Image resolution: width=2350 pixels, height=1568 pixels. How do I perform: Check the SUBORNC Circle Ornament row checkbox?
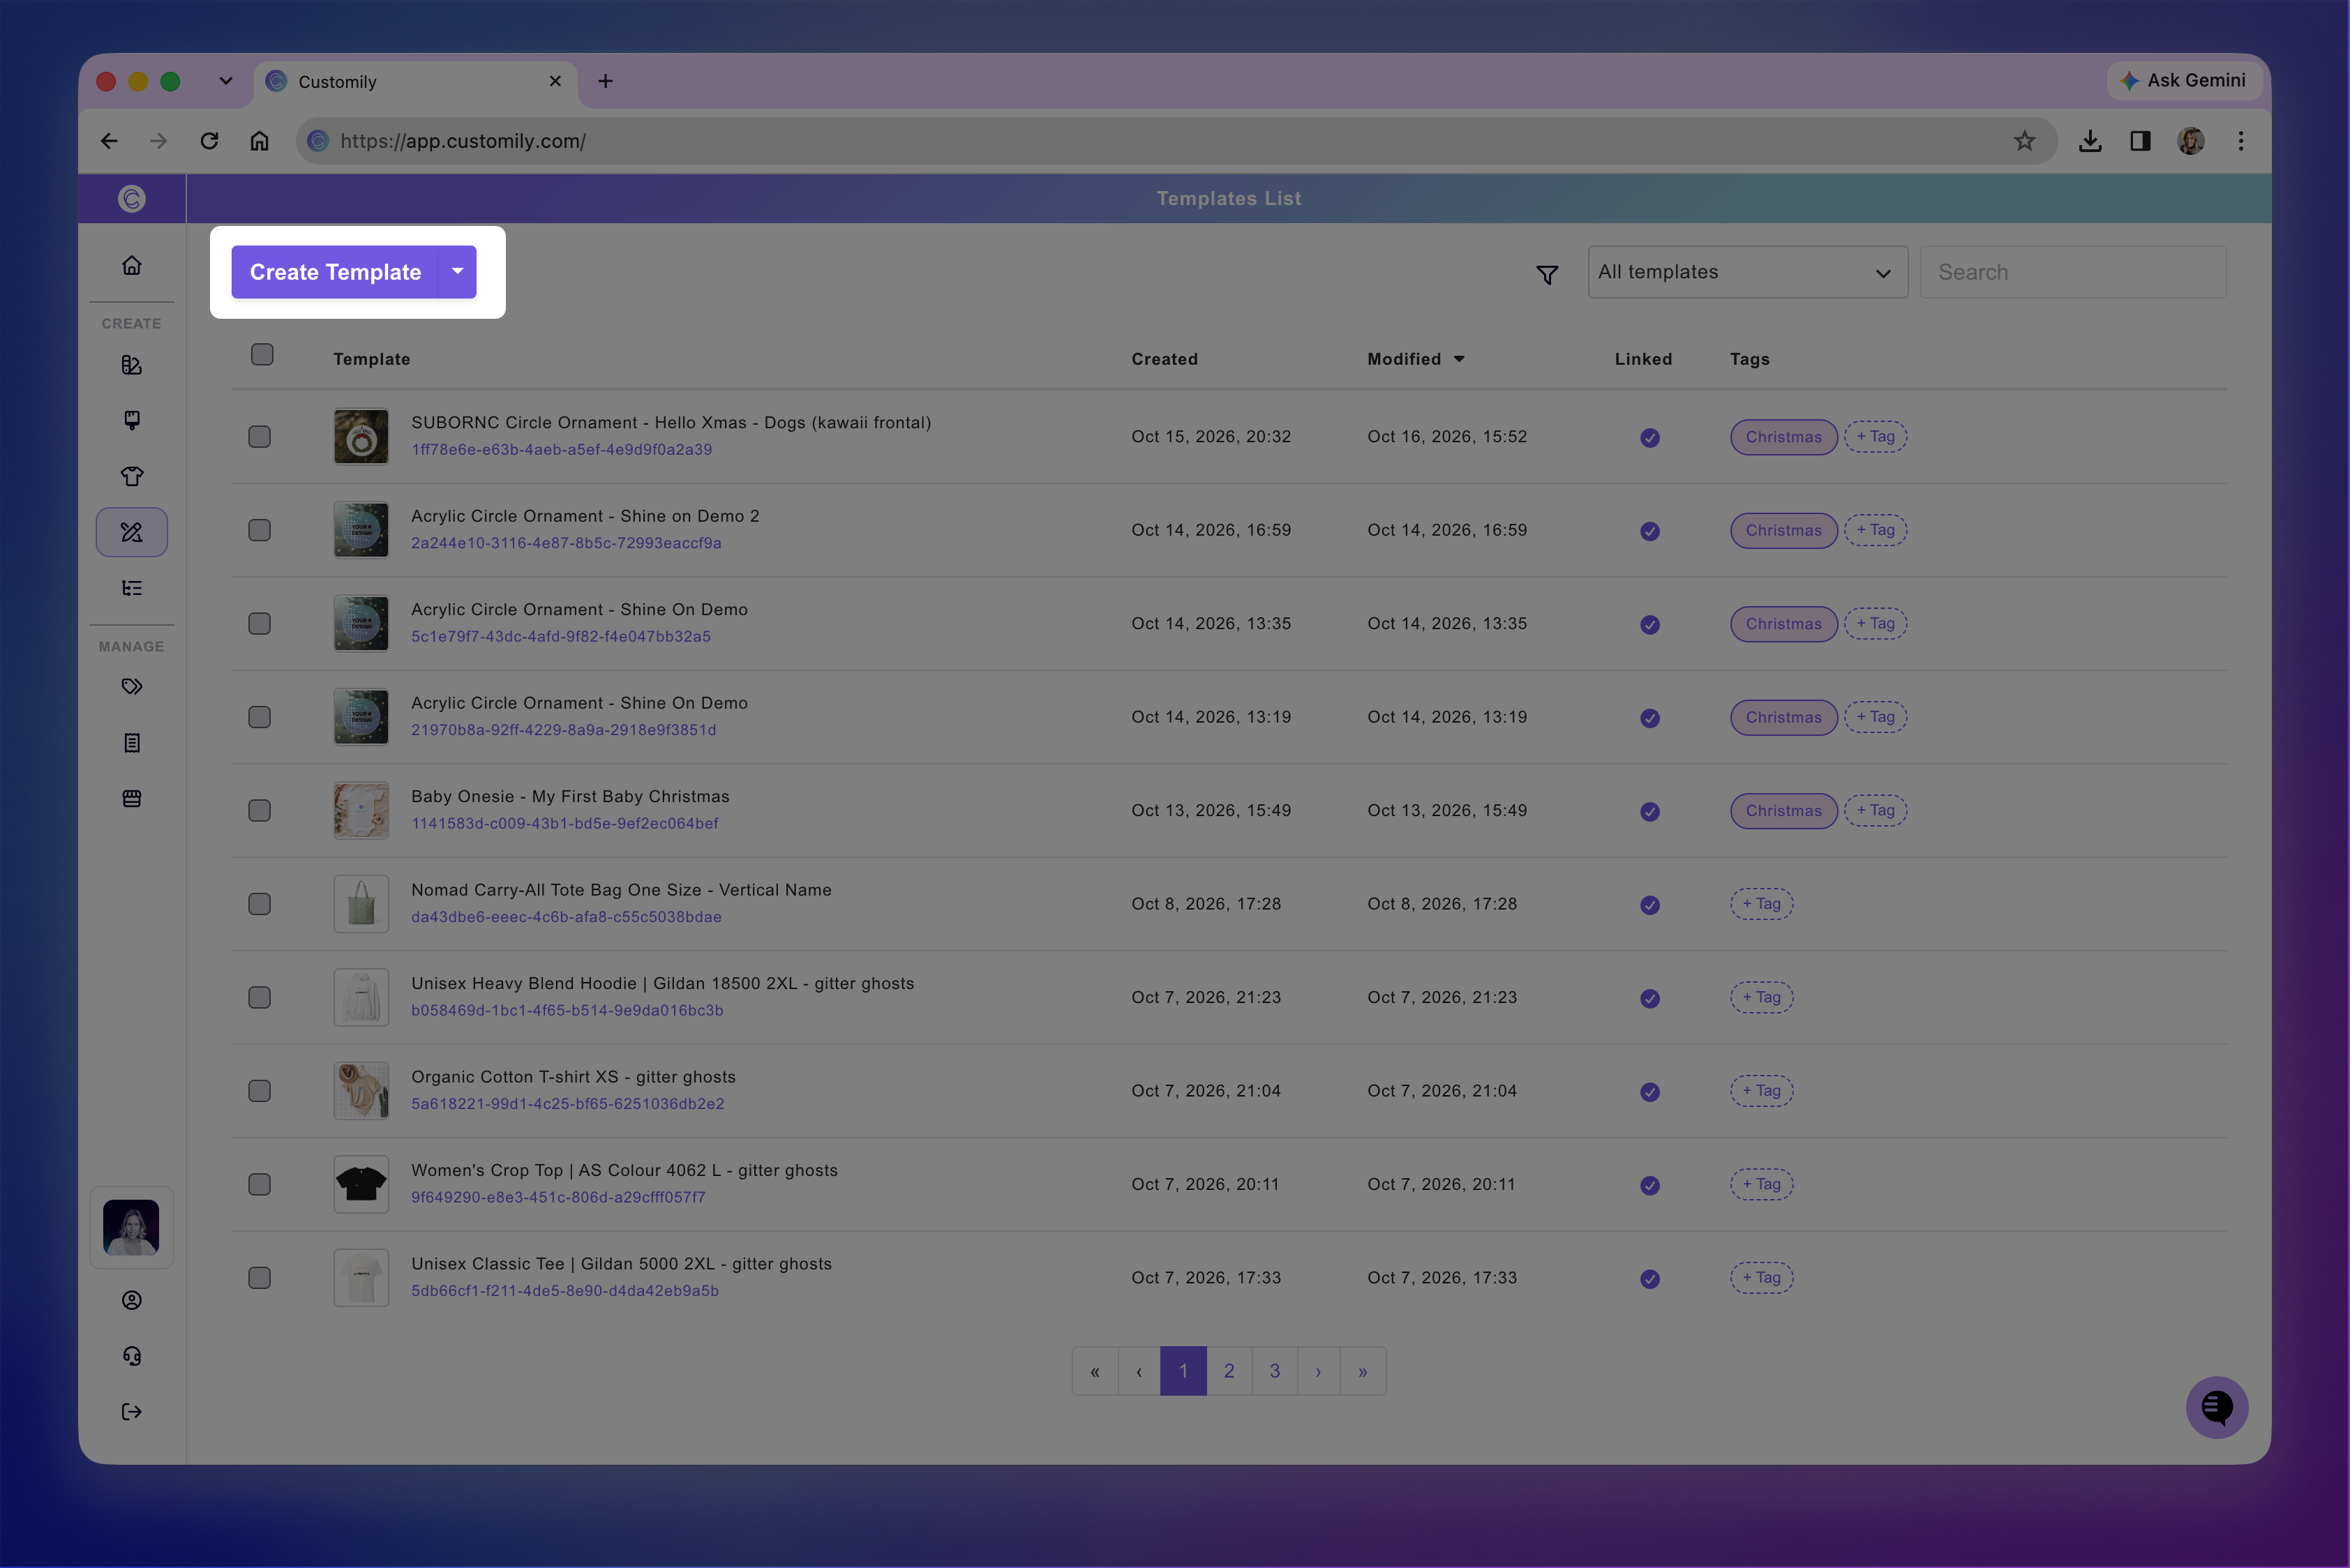tap(259, 437)
